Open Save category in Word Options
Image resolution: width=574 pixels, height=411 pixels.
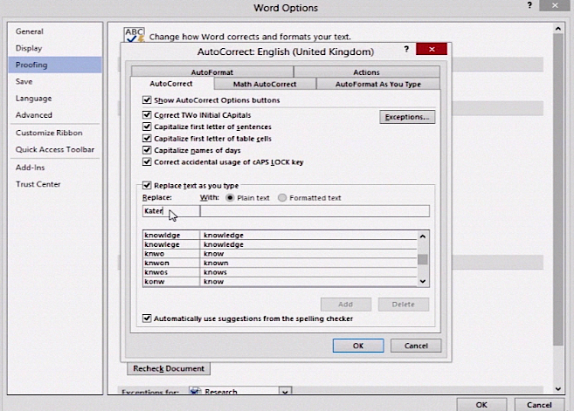tap(55, 81)
